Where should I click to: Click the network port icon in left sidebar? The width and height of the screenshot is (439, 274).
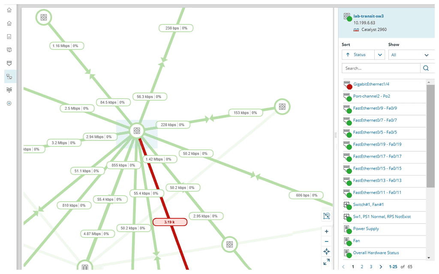pos(9,63)
